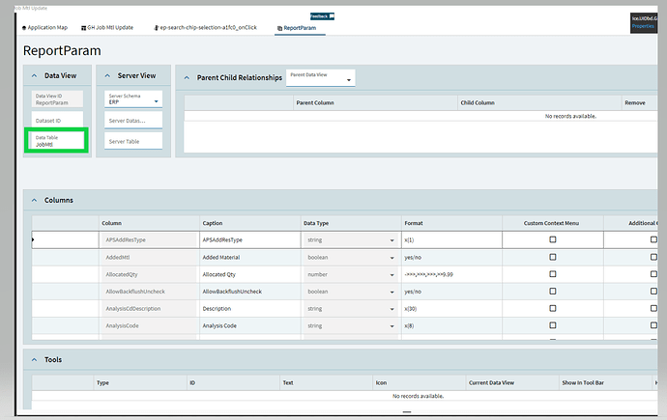Image resolution: width=667 pixels, height=420 pixels.
Task: Click the Show In Tool Bar header
Action: point(605,382)
